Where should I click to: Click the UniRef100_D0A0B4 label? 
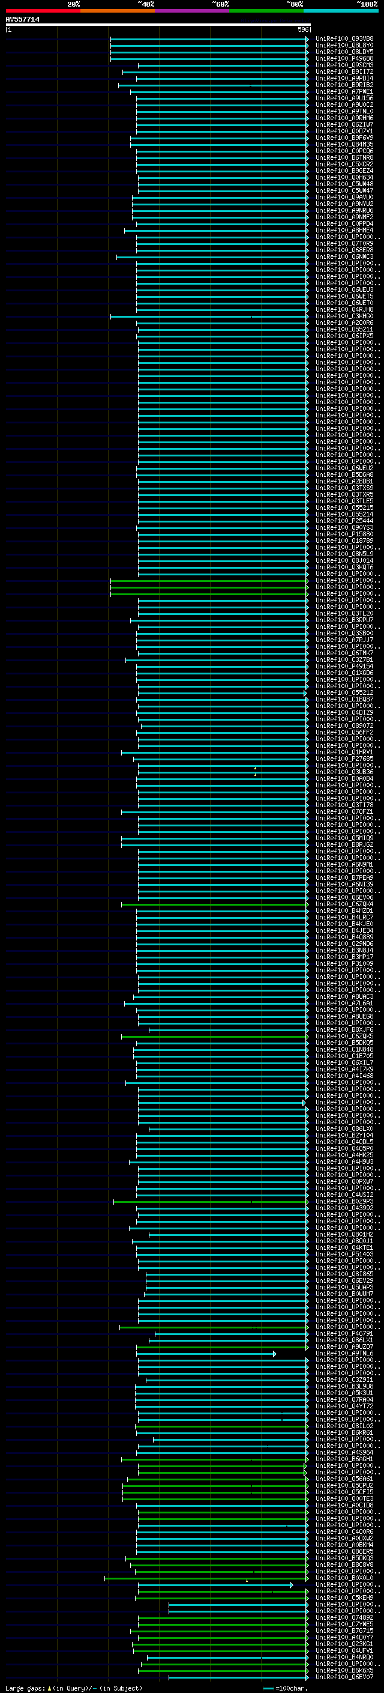[x=344, y=779]
